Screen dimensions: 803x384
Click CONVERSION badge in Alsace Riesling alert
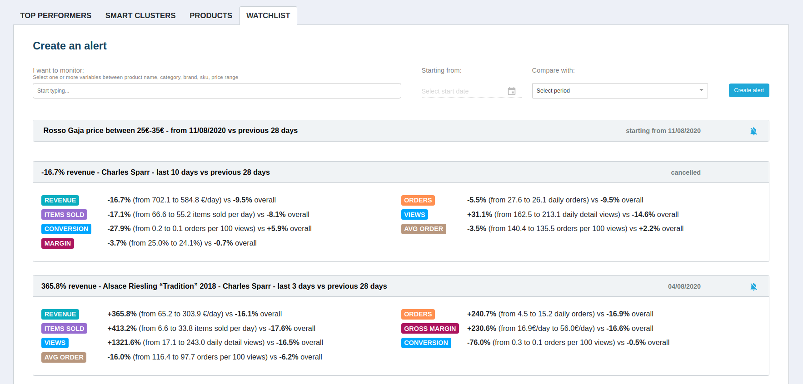426,343
